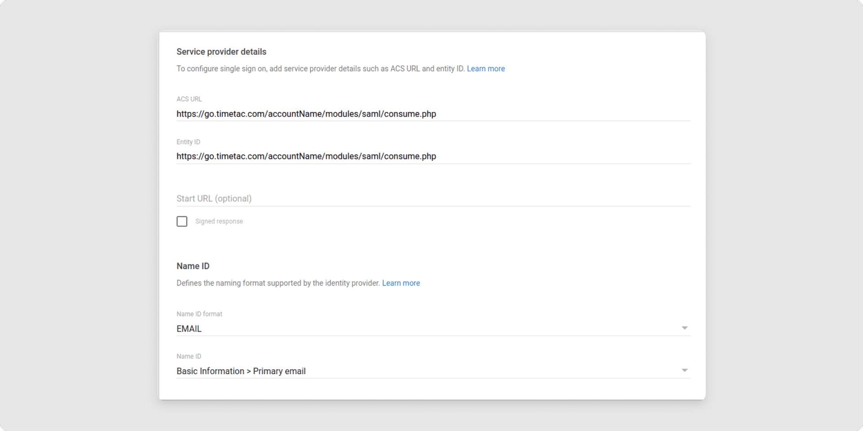The width and height of the screenshot is (863, 431).
Task: Click the bold Name ID section heading
Action: click(x=193, y=266)
